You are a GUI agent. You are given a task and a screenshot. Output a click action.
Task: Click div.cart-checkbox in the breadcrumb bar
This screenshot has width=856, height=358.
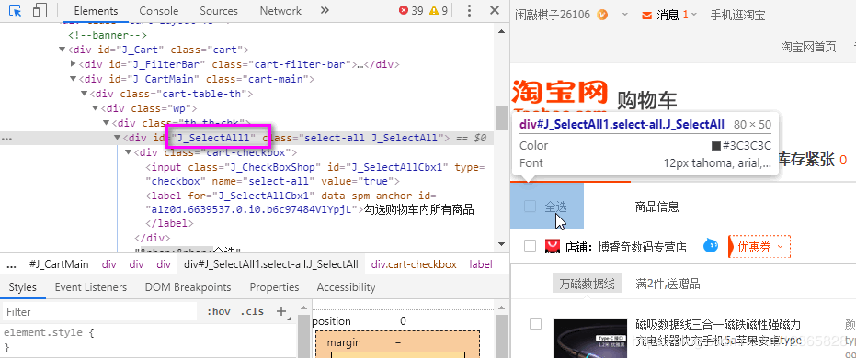[414, 264]
